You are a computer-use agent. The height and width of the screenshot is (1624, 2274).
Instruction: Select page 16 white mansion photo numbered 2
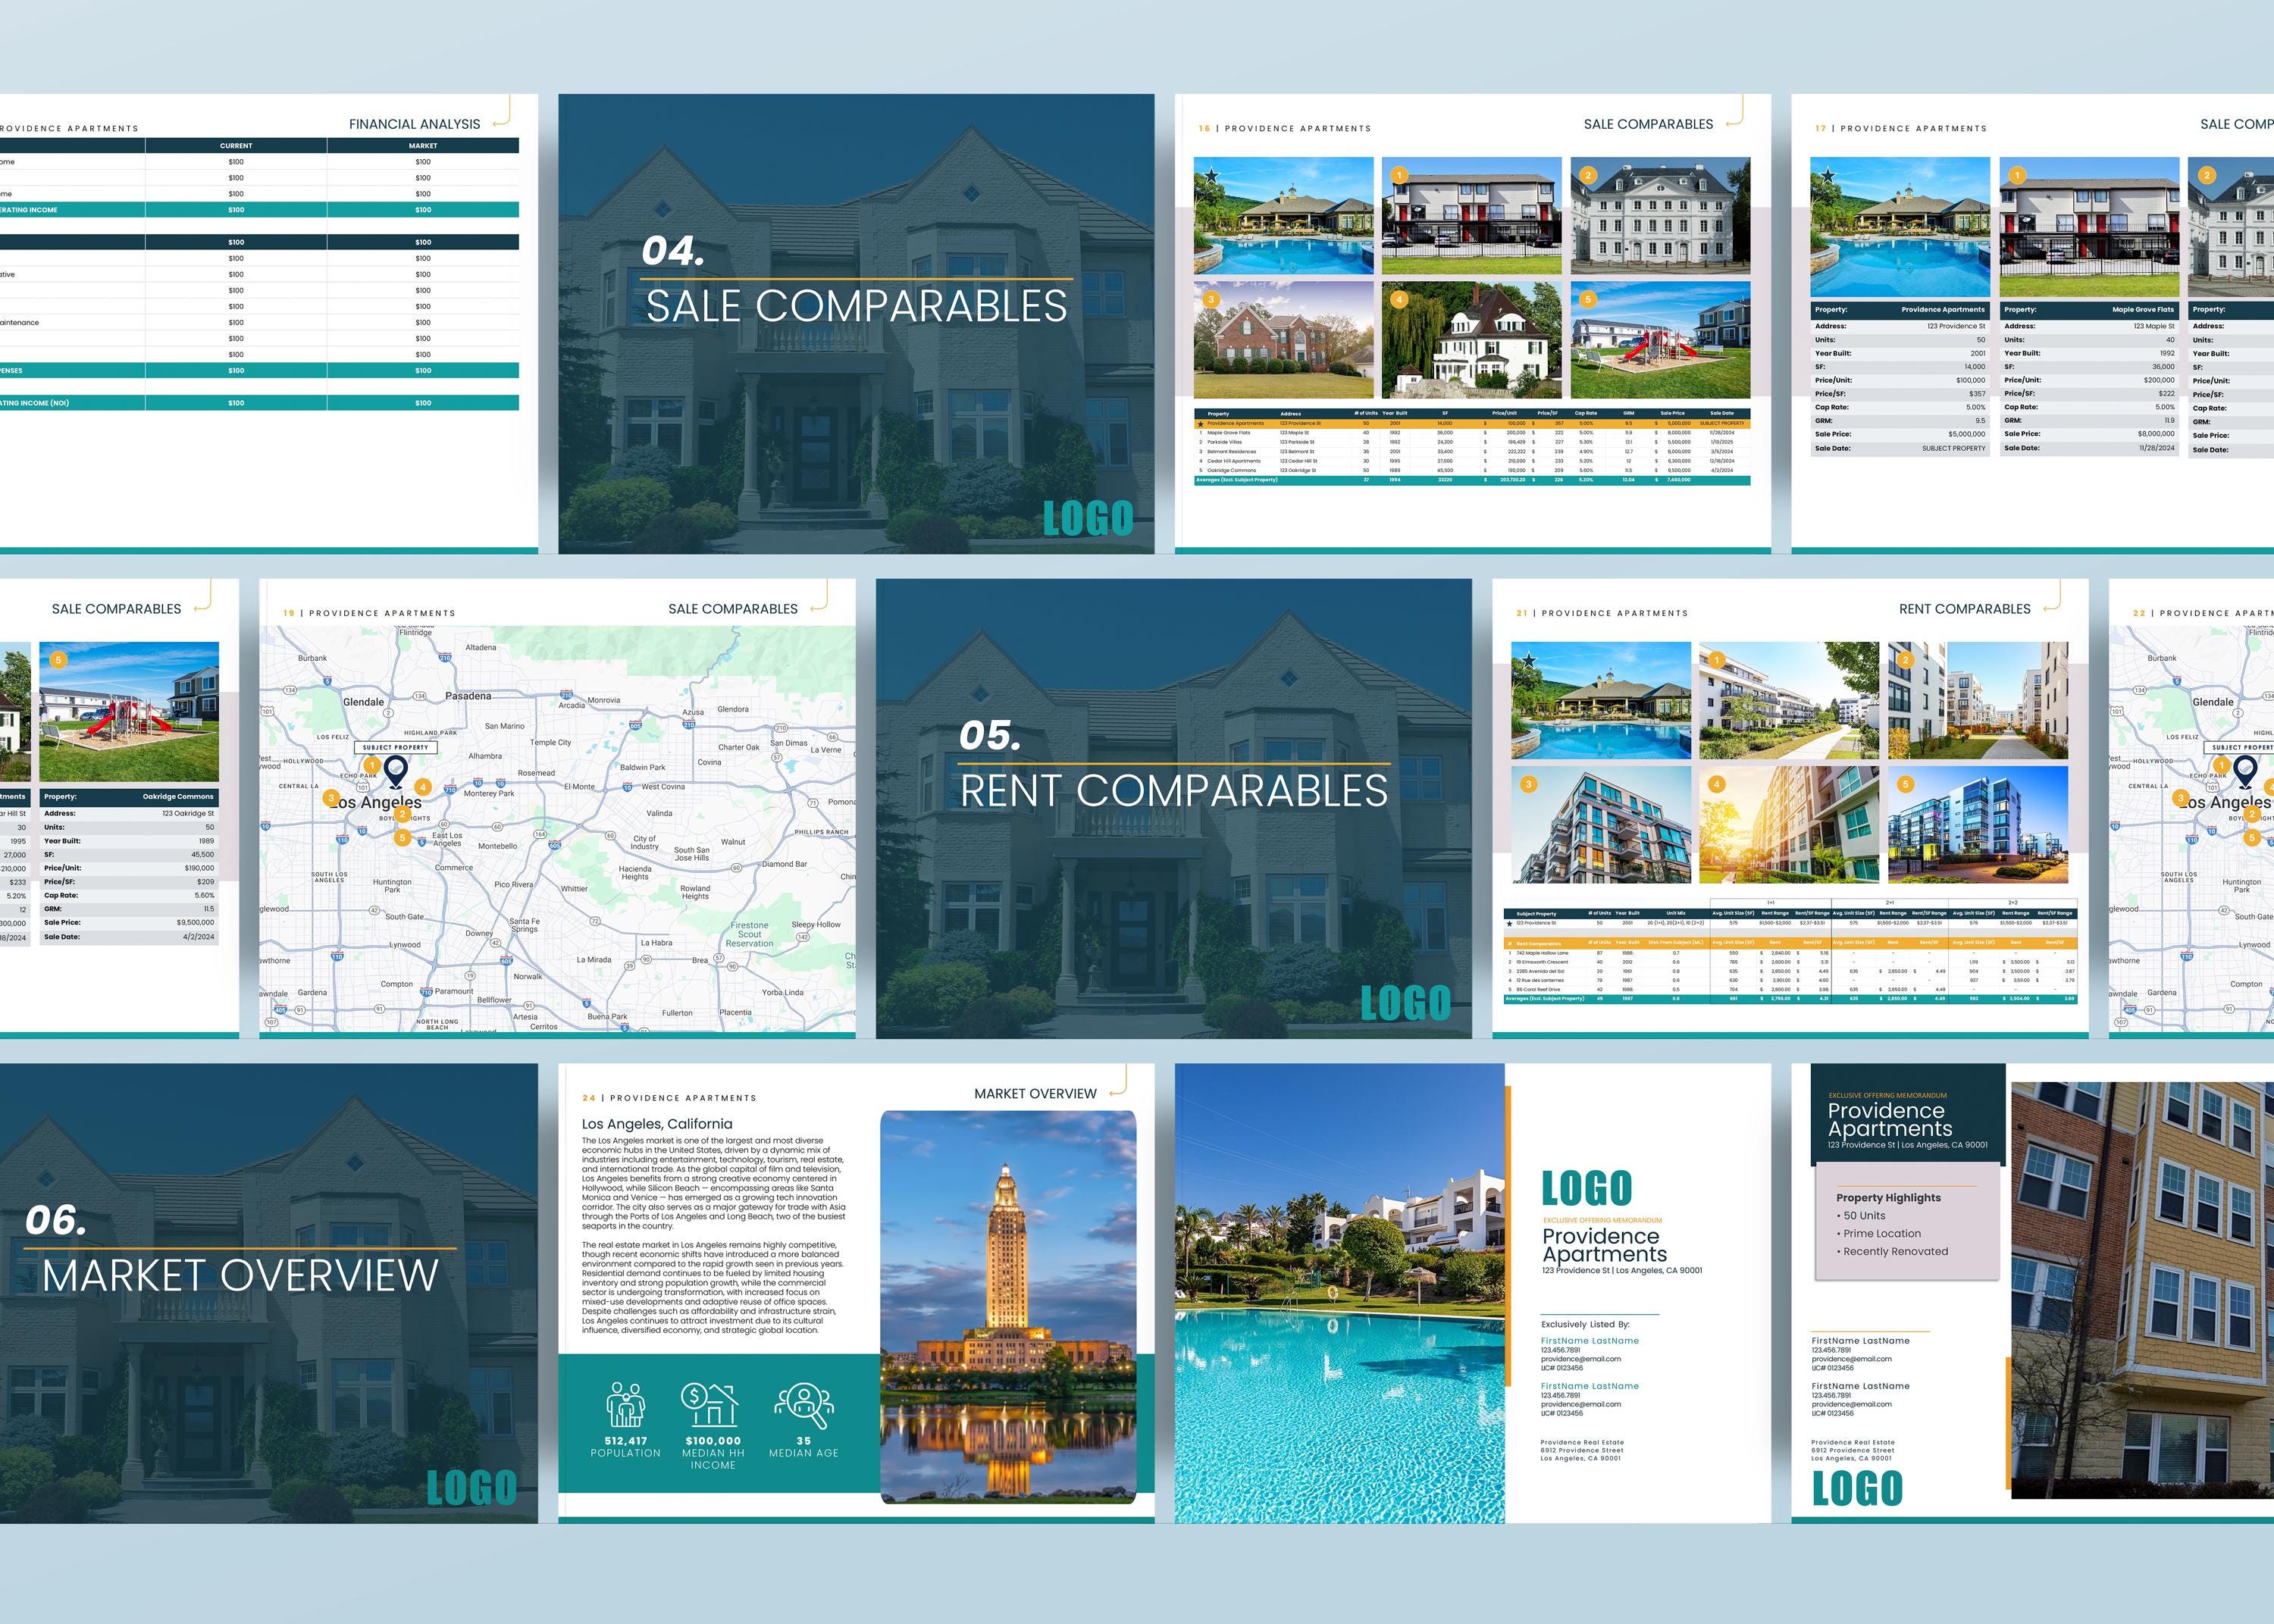pos(1660,215)
